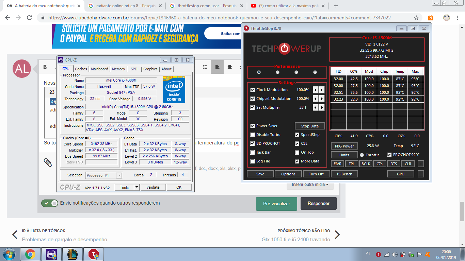Toggle the Chipset Modulation checkbox
465x261 pixels.
pyautogui.click(x=252, y=99)
